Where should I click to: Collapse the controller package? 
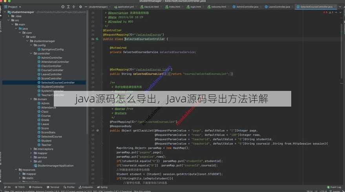31,54
